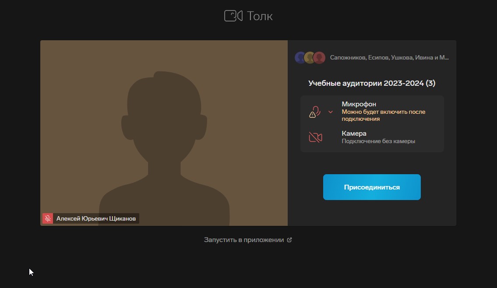
Task: Click the Подключение без камеры status text
Action: point(378,141)
